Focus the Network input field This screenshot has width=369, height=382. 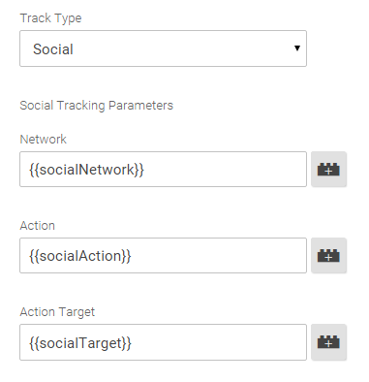pos(163,169)
